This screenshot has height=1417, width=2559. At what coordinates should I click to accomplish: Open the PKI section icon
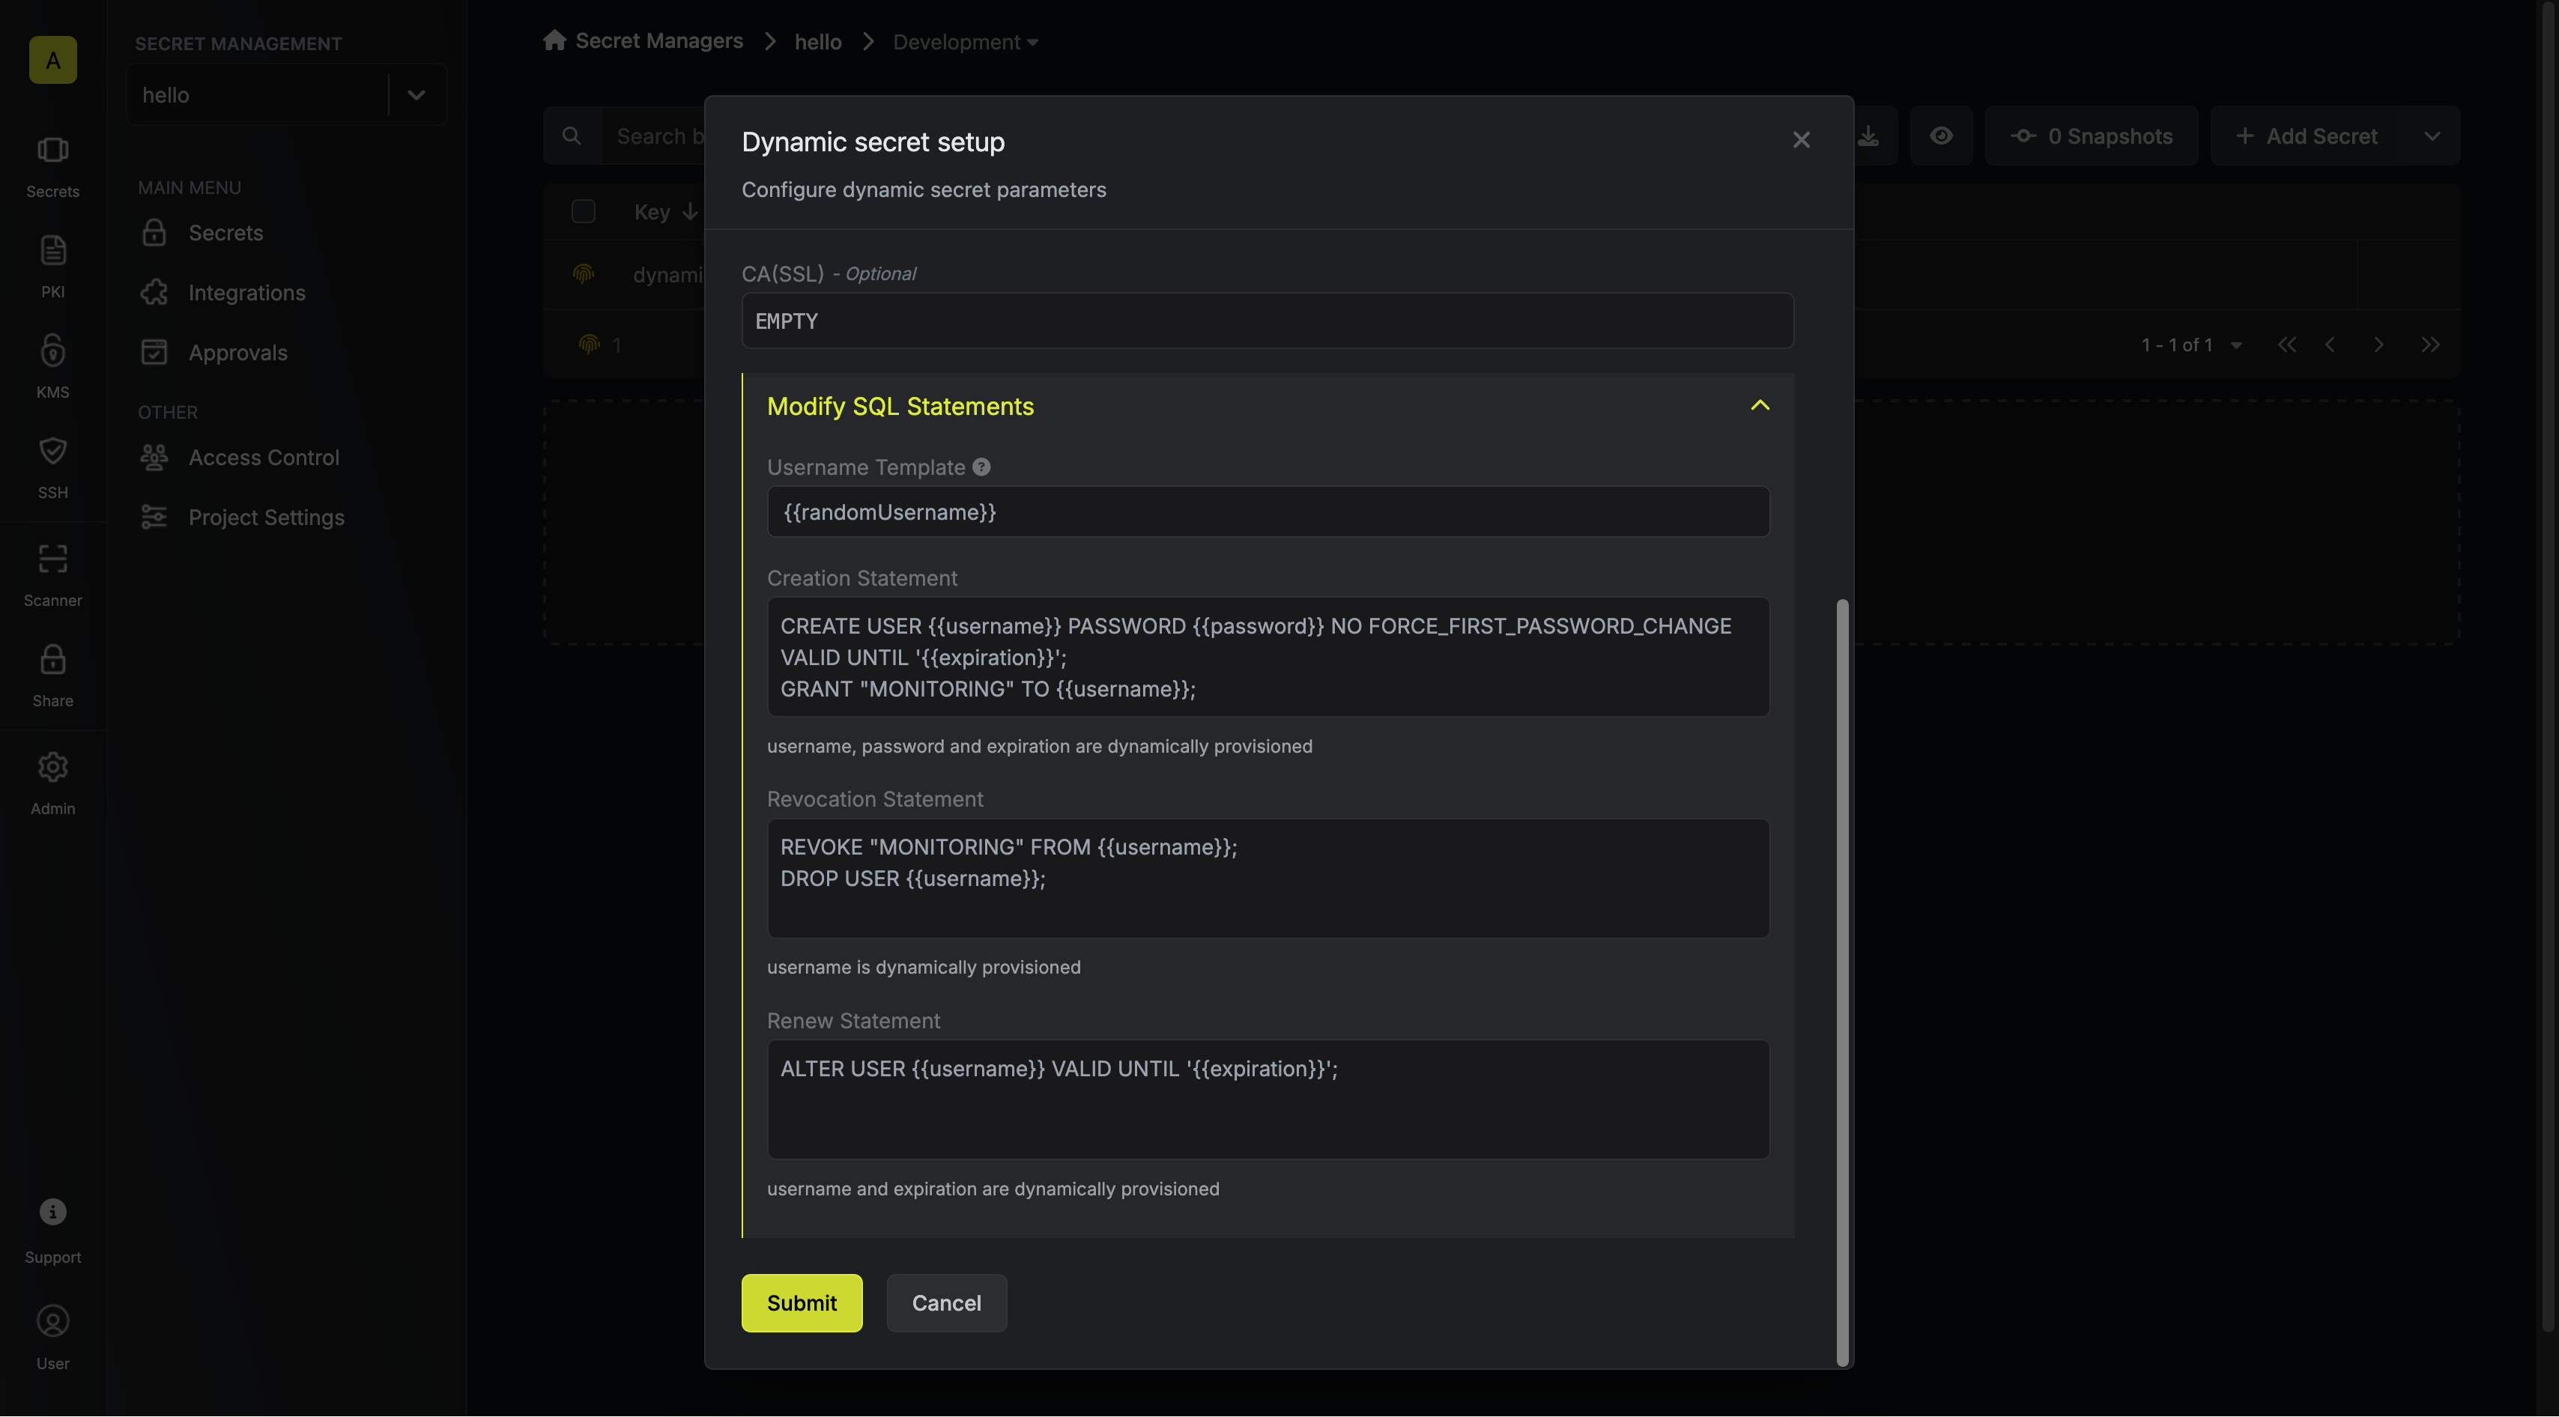(52, 267)
